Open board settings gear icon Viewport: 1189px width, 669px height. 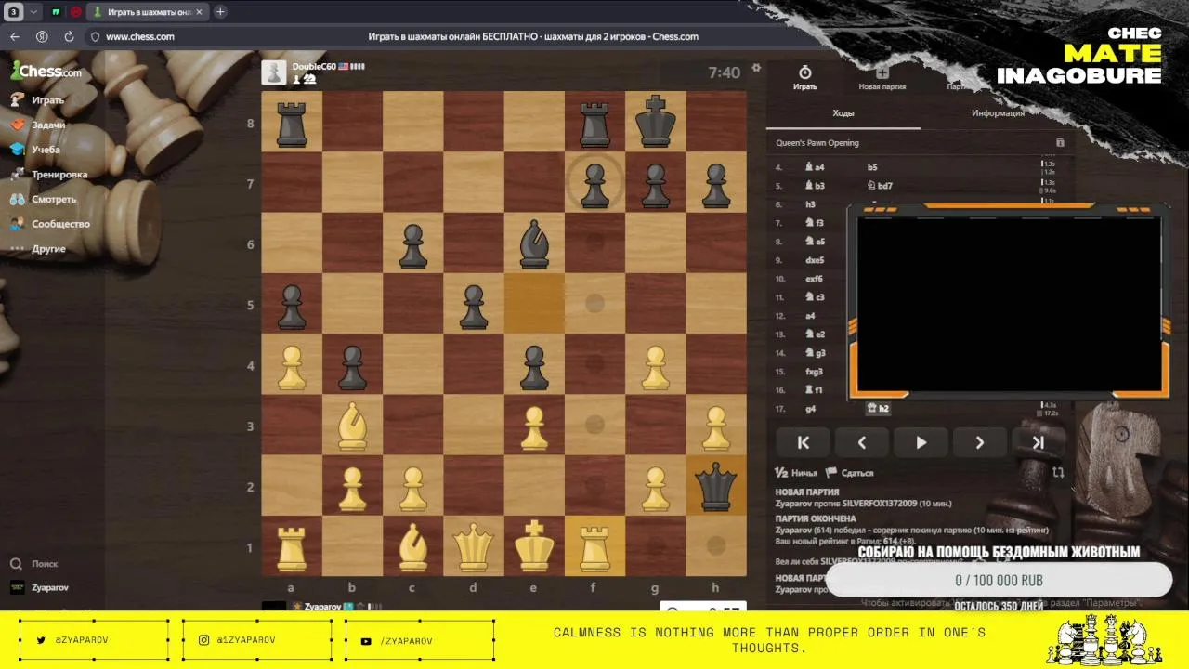756,68
